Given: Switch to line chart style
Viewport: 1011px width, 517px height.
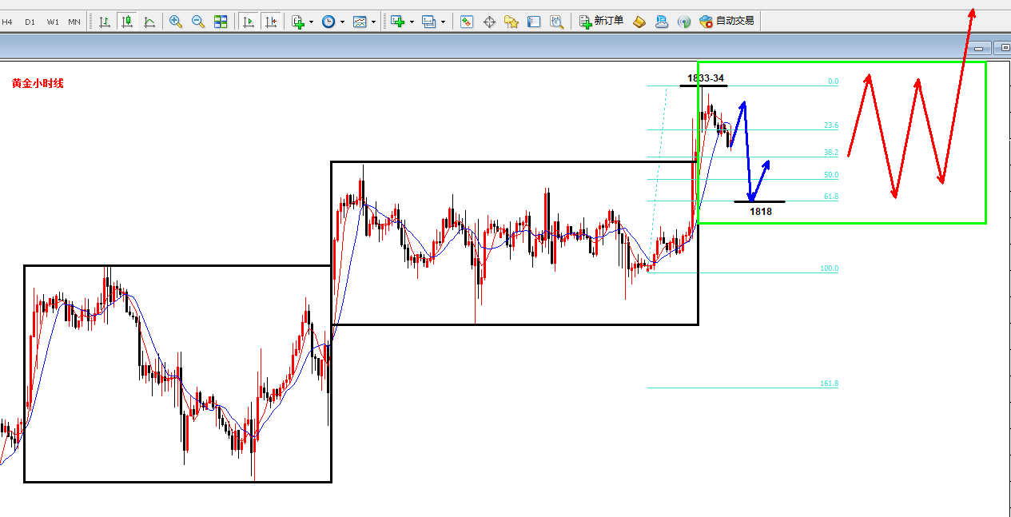Looking at the screenshot, I should pyautogui.click(x=149, y=22).
